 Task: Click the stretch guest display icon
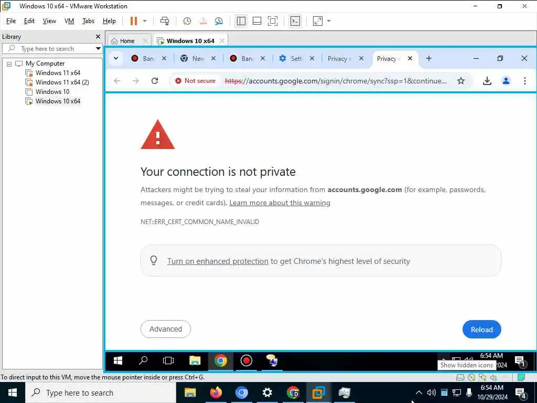click(318, 21)
